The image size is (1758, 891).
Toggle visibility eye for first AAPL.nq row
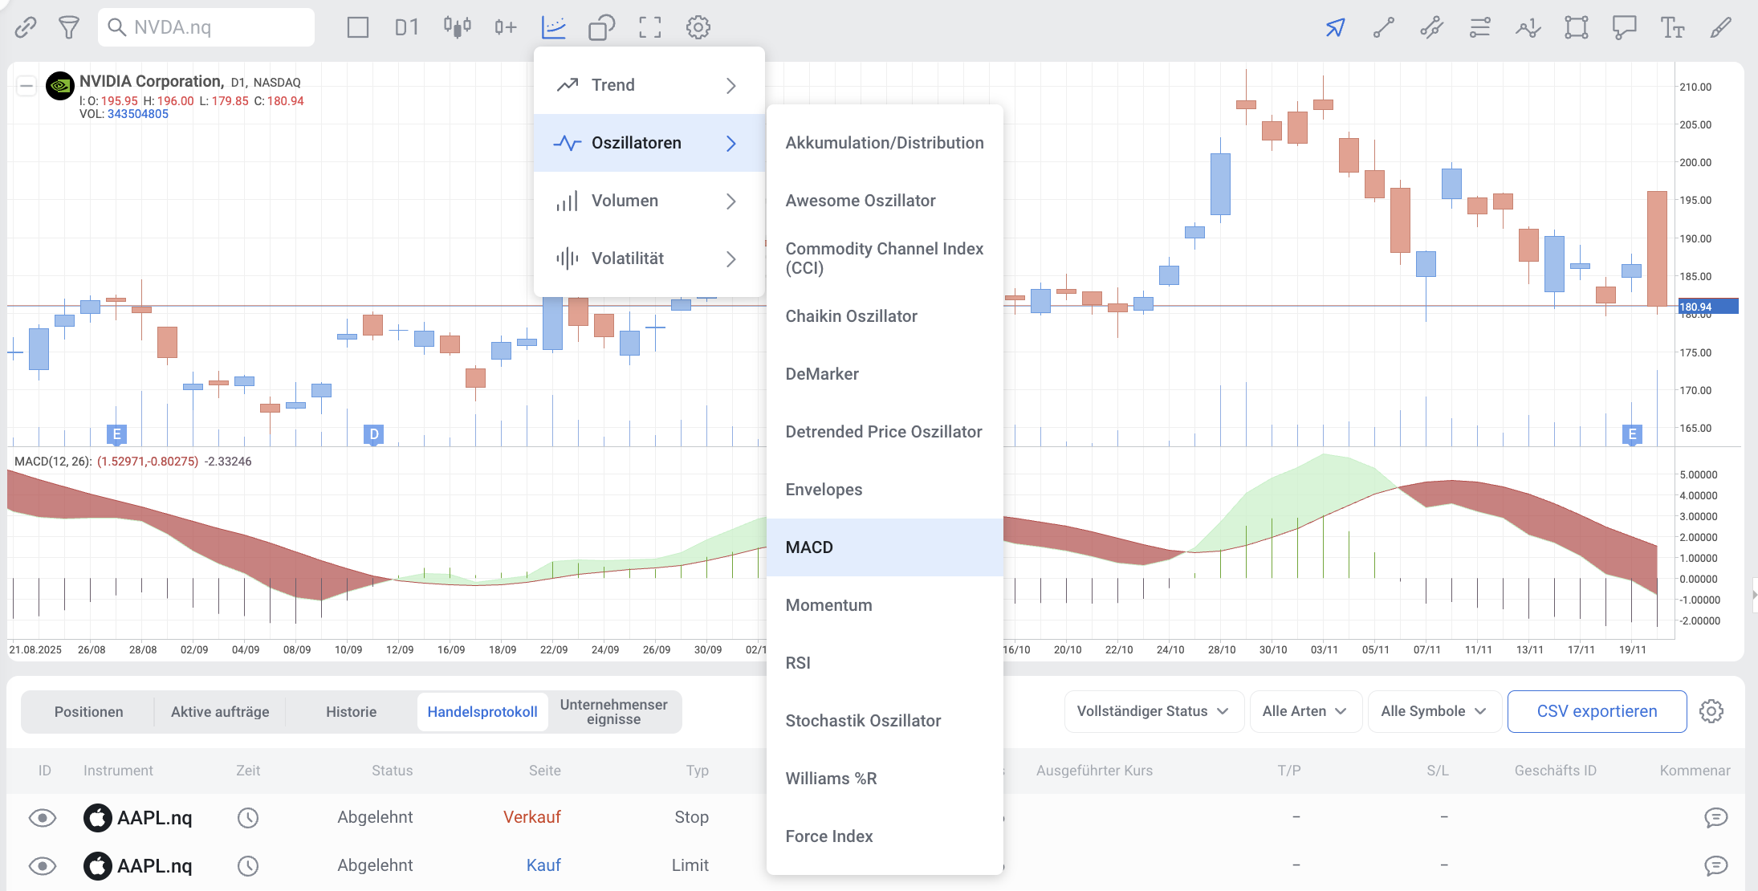click(43, 817)
